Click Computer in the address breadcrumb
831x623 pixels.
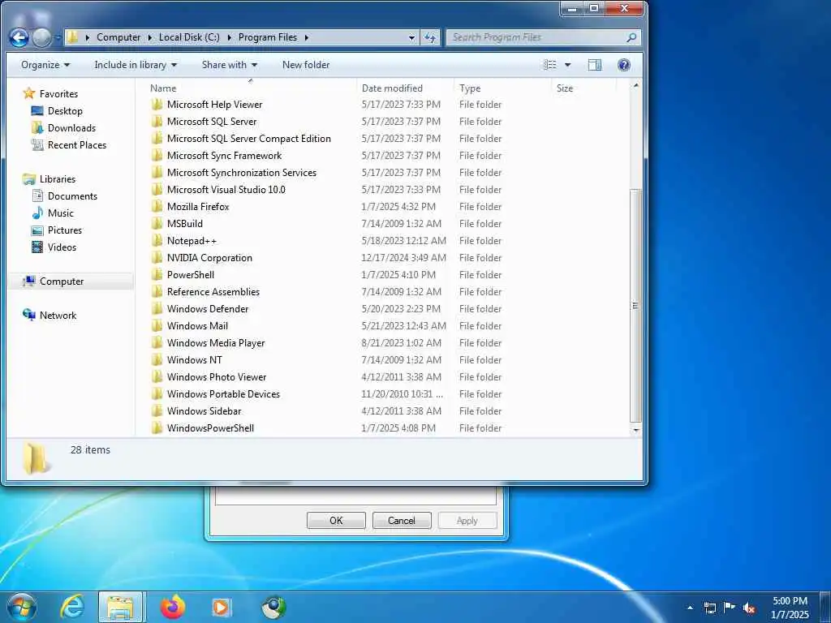tap(118, 37)
